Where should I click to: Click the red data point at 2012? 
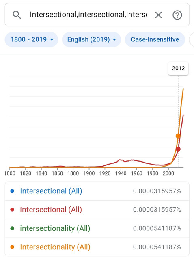point(178,149)
